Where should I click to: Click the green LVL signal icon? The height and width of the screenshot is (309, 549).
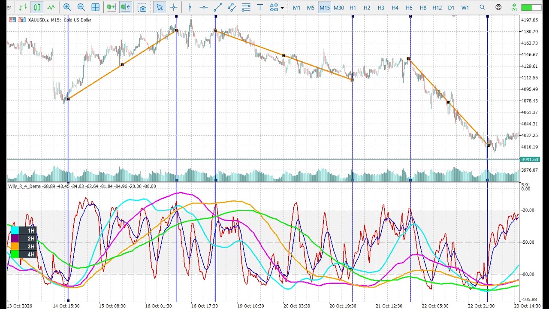click(515, 7)
